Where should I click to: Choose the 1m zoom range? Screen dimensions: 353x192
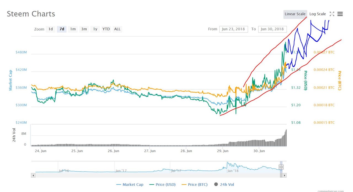(73, 29)
